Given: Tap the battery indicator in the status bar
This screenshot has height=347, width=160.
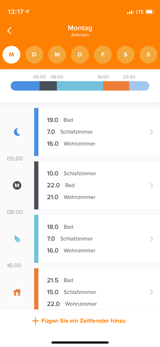Looking at the screenshot, I should (150, 12).
